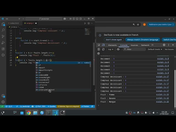Click Always match Chrome's language
Screen dimensions: 176x132
pos(143,40)
